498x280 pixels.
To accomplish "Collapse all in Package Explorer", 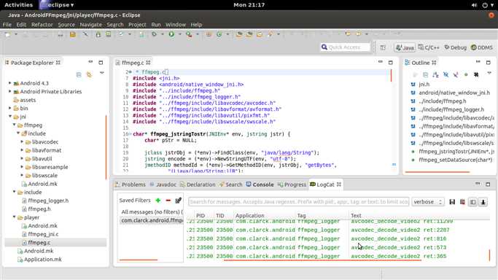I will pyautogui.click(x=79, y=74).
